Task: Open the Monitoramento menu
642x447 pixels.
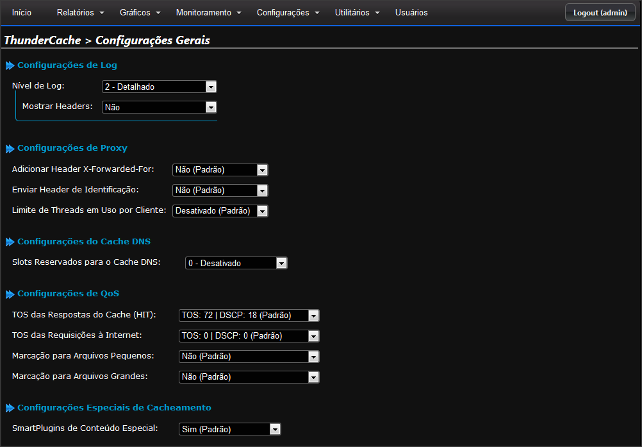Action: (x=208, y=13)
